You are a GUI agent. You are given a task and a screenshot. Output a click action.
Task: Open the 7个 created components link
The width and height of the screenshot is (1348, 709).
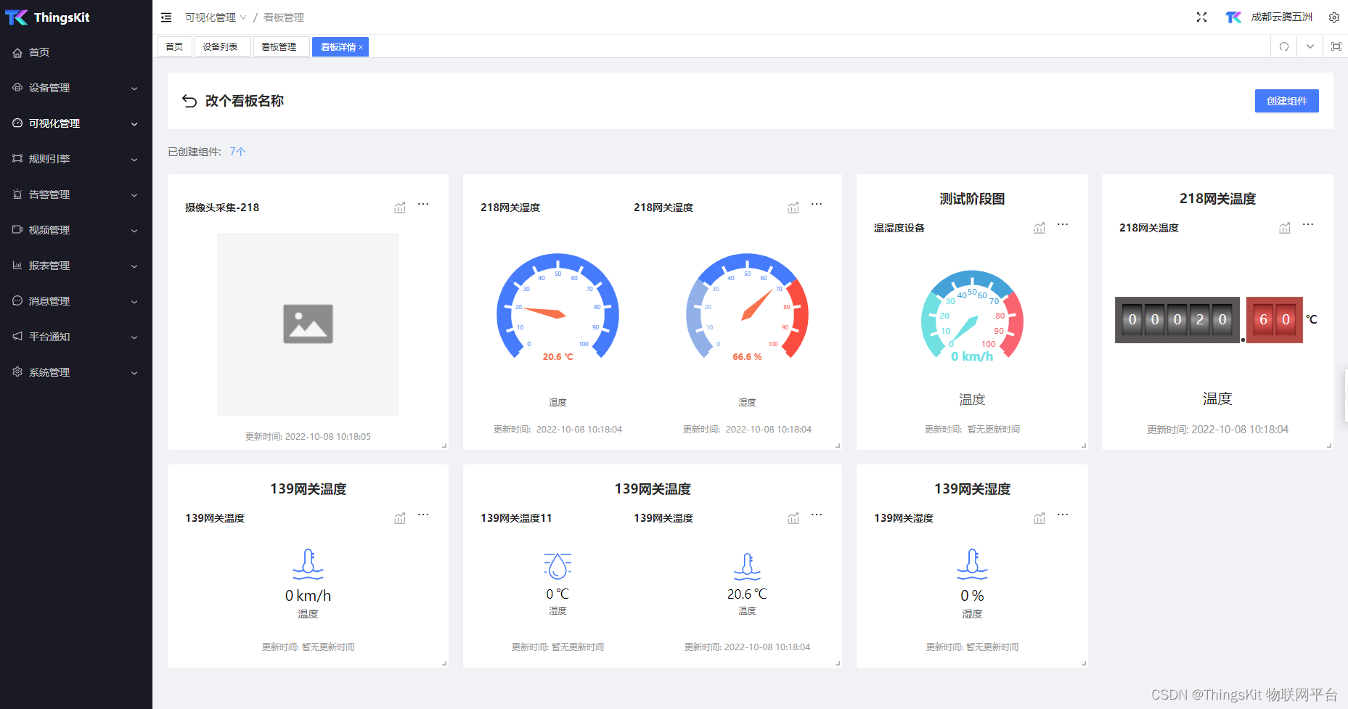(237, 151)
